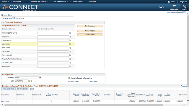The image size is (189, 106).
Task: Go to Next Week
Action: (94, 81)
